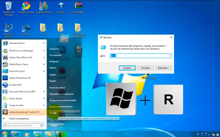Click the Abrir text field containing cmd
Screen dimensions: 220x137
click(141, 56)
